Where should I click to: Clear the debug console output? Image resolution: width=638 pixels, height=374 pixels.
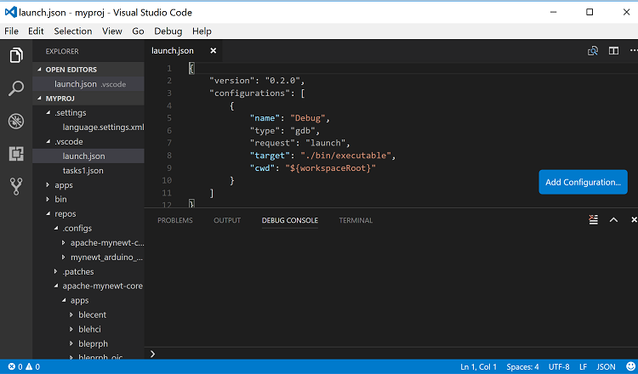(x=593, y=220)
